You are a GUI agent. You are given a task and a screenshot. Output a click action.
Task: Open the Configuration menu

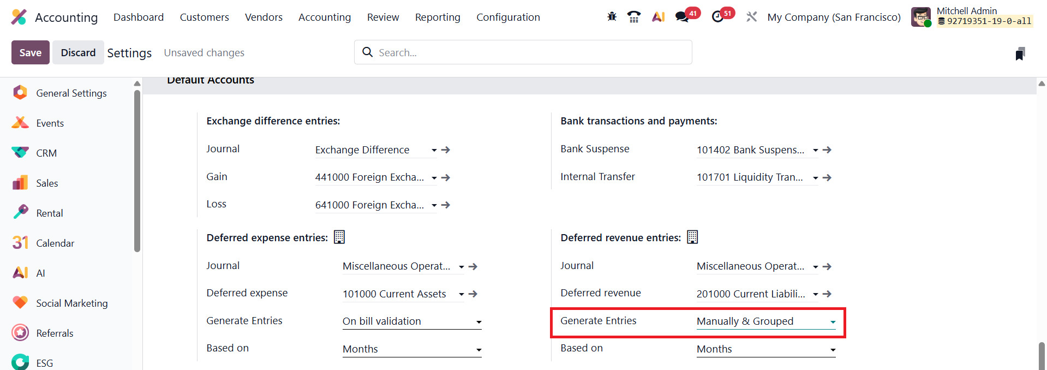(x=508, y=17)
